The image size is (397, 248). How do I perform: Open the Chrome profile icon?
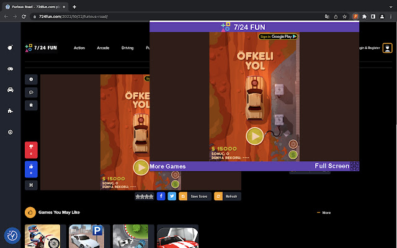(382, 17)
